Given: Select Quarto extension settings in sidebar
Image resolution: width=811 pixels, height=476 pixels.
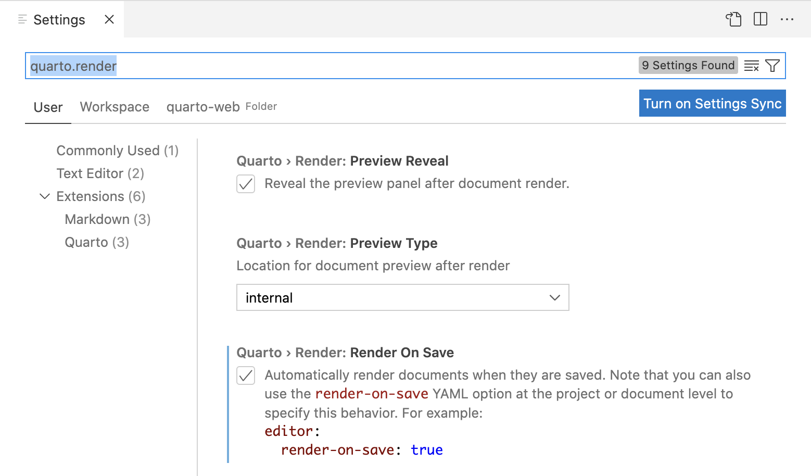Looking at the screenshot, I should coord(96,242).
